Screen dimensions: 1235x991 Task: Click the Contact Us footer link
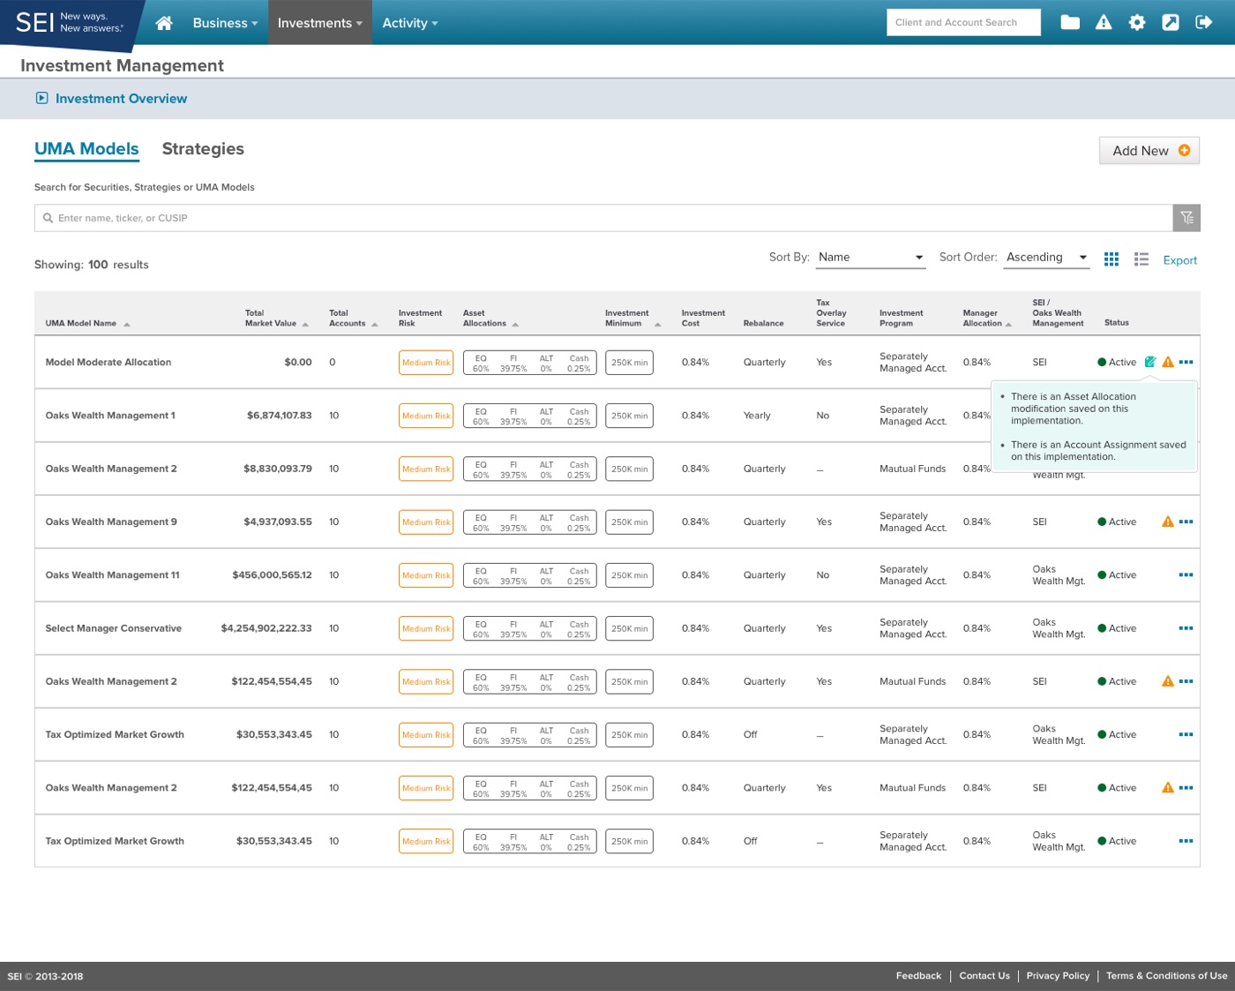pyautogui.click(x=984, y=976)
